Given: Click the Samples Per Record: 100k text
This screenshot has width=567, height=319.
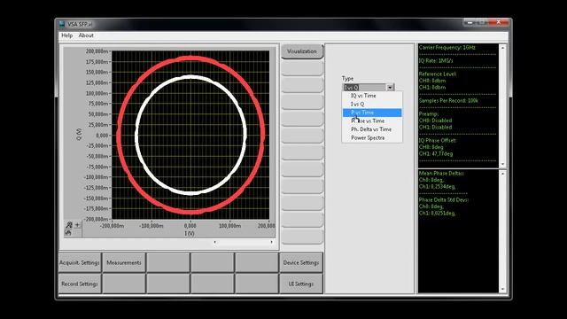Looking at the screenshot, I should tap(448, 100).
